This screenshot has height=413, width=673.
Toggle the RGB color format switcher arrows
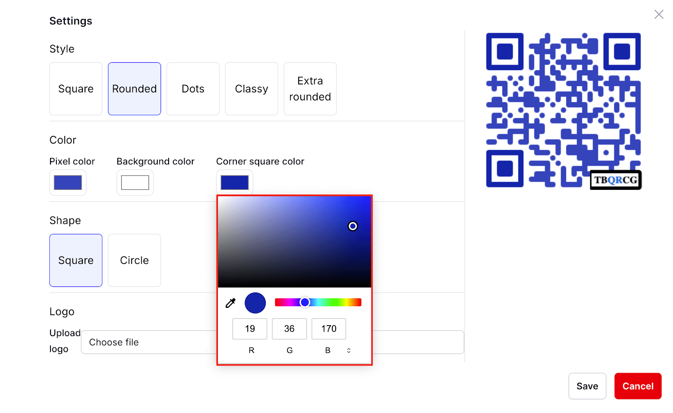(x=349, y=350)
